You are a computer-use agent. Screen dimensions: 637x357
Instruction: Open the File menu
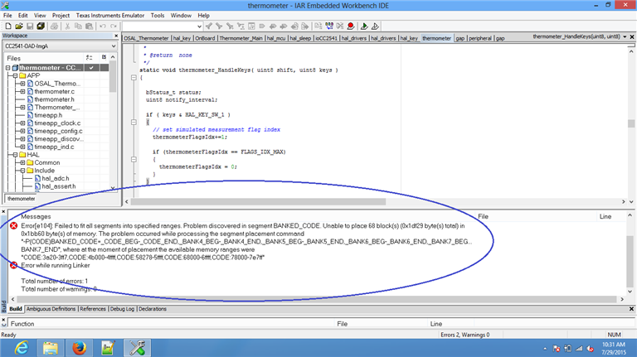[7, 16]
